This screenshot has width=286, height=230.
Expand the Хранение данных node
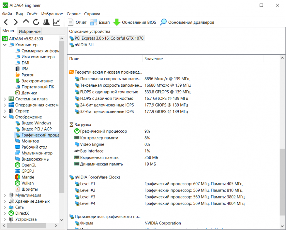tap(5, 201)
